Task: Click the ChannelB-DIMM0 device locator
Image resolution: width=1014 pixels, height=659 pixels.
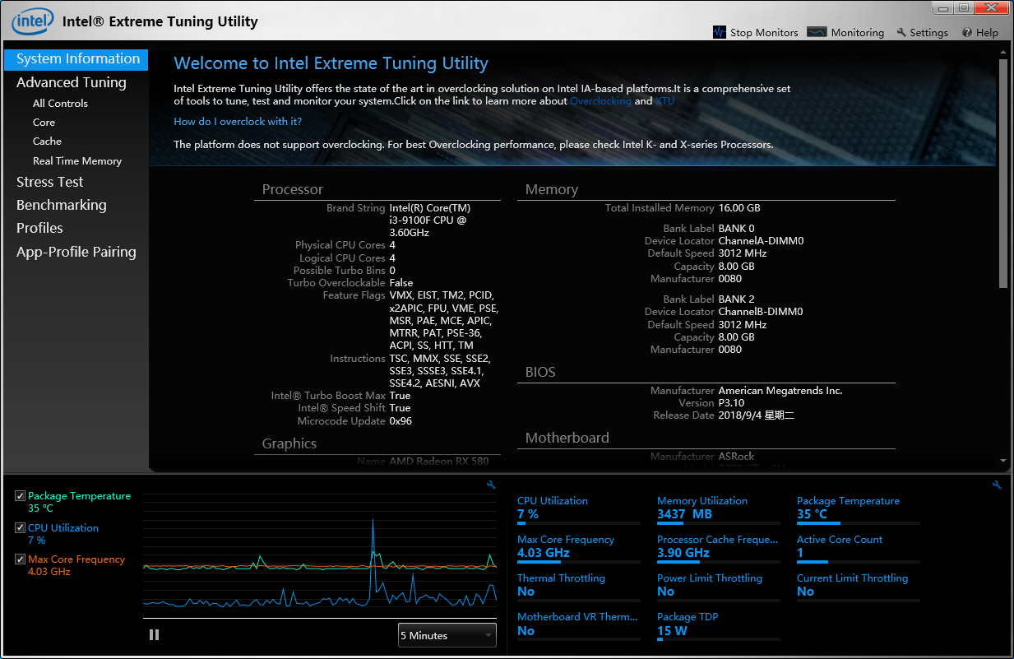Action: (761, 312)
